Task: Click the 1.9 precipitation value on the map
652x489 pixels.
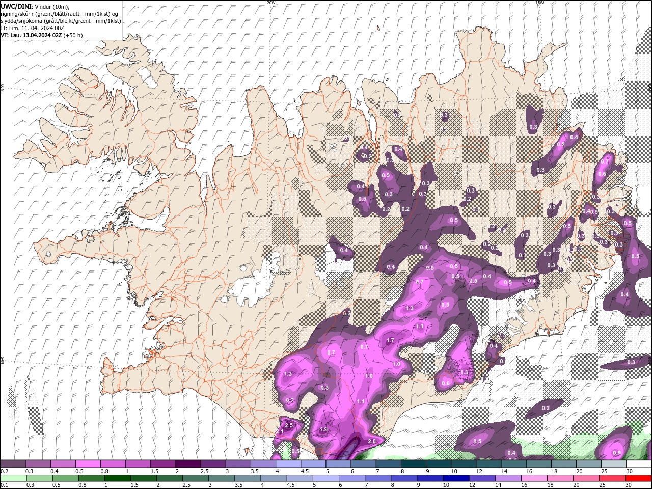Action: [x=323, y=430]
